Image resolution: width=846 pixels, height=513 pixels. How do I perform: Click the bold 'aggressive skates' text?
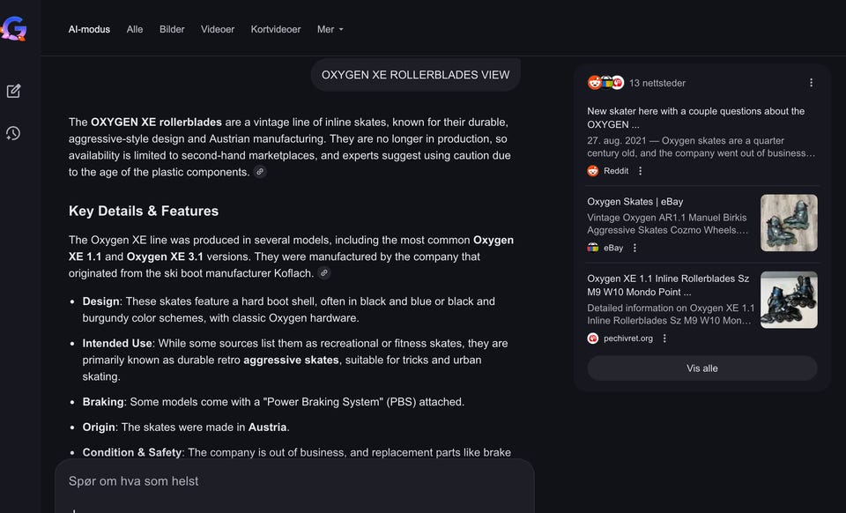291,360
